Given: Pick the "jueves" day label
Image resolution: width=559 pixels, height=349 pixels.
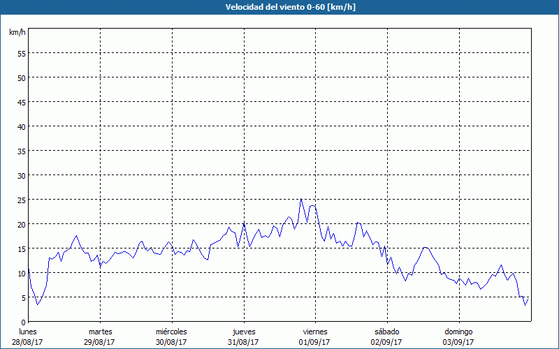Looking at the screenshot, I should point(243,332).
